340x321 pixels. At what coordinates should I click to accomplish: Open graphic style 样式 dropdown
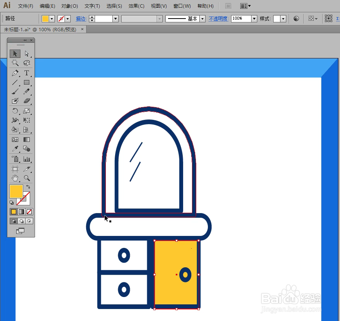[283, 19]
